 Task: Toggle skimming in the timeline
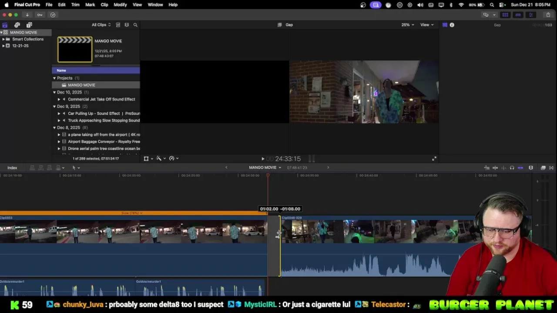[495, 168]
